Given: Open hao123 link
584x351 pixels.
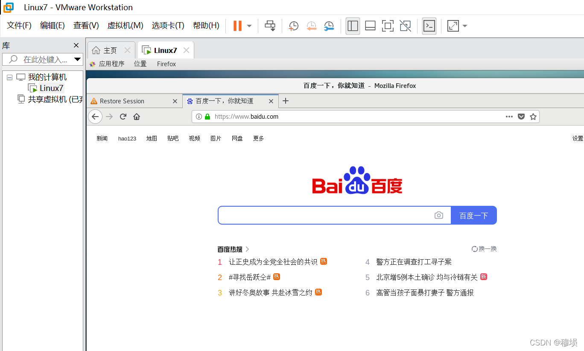Looking at the screenshot, I should coord(127,138).
